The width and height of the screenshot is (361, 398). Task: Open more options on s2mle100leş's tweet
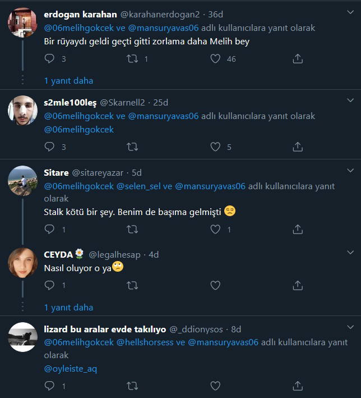(350, 102)
